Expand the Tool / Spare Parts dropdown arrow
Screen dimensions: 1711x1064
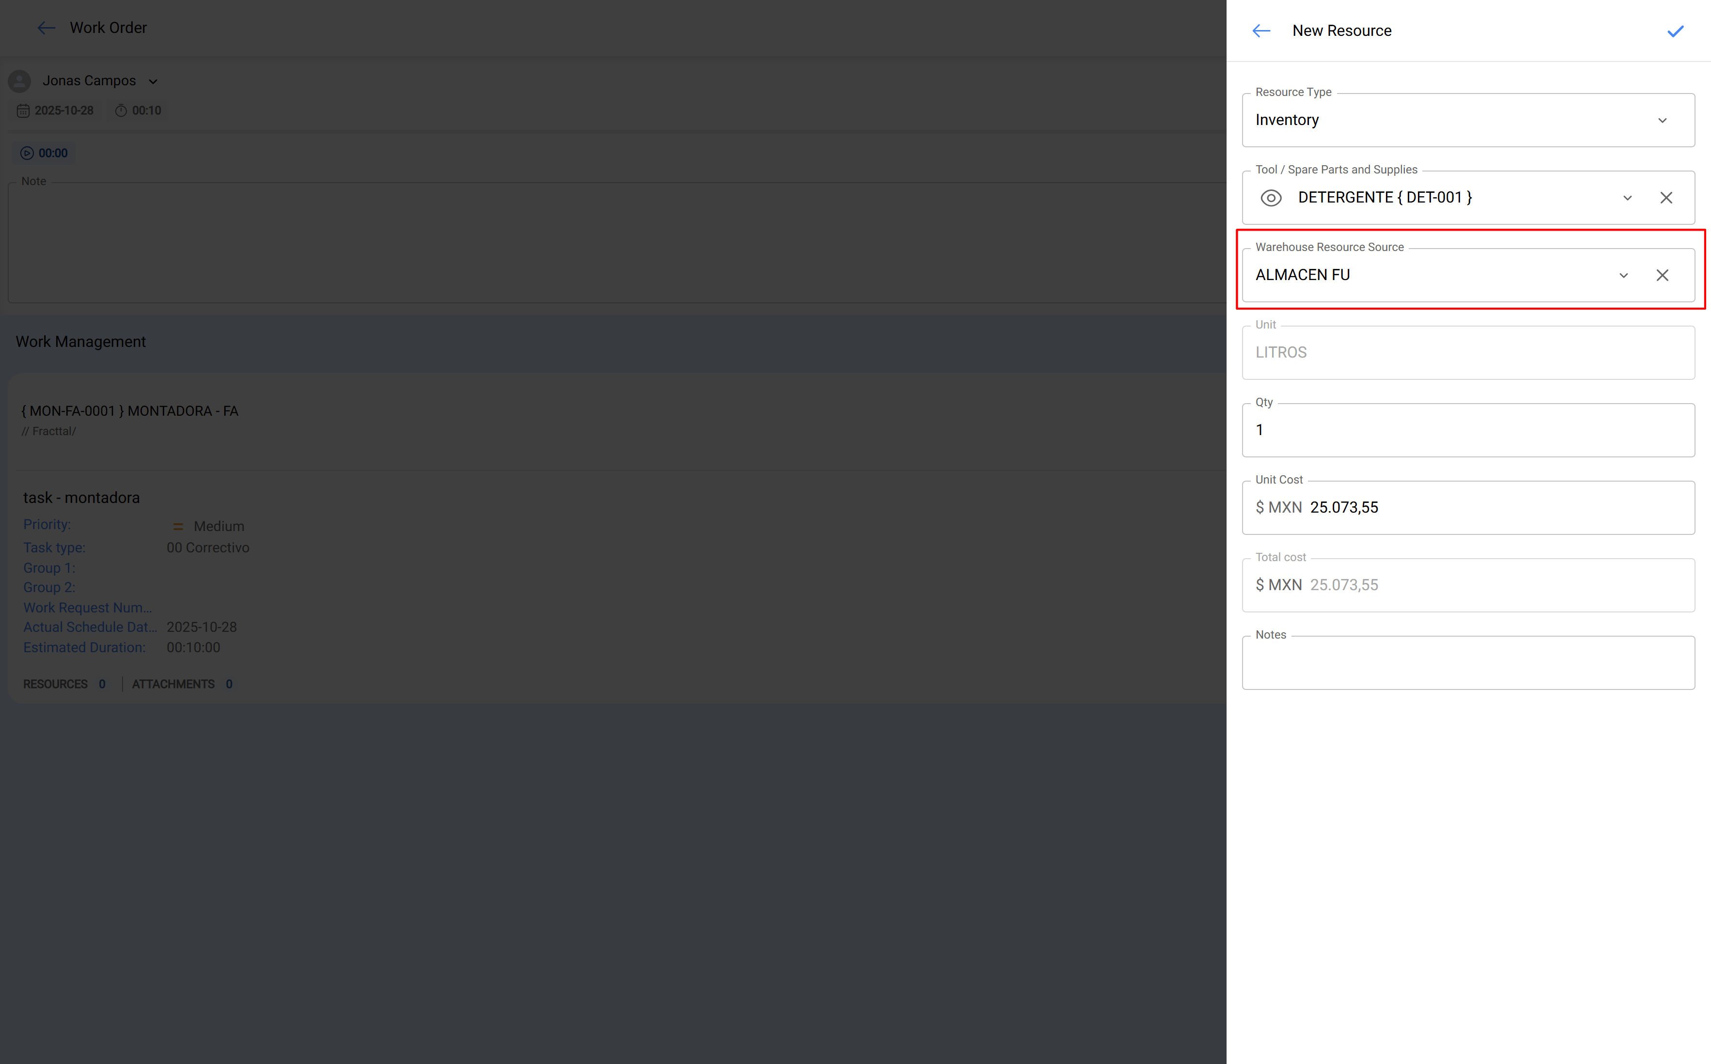coord(1627,198)
